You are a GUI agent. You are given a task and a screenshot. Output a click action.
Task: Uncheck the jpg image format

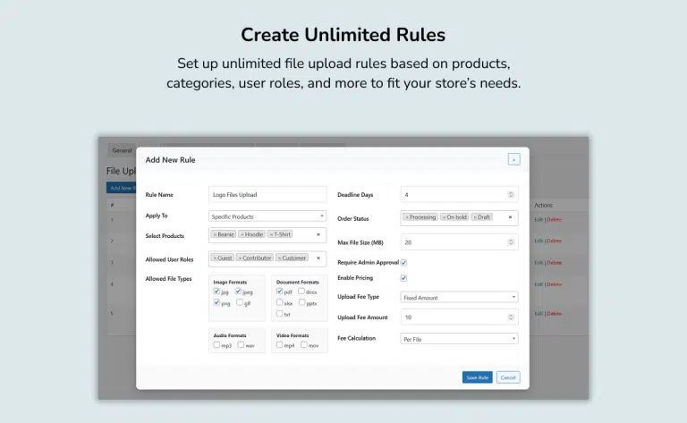[x=216, y=292]
